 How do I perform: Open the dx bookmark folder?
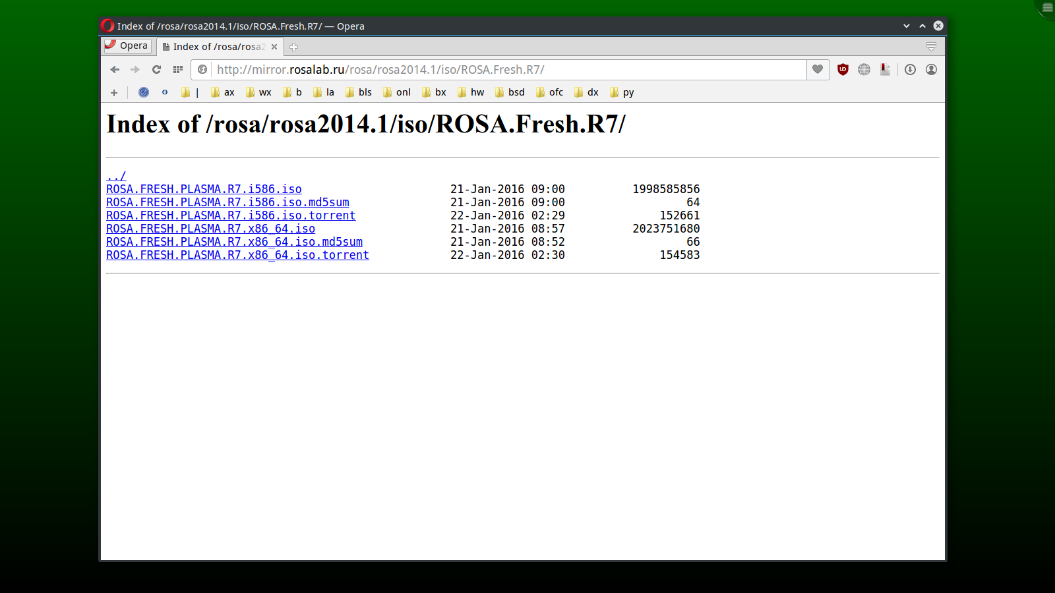586,92
